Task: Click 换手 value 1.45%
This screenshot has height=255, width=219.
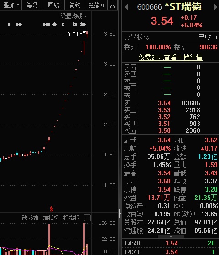Action: pyautogui.click(x=162, y=165)
